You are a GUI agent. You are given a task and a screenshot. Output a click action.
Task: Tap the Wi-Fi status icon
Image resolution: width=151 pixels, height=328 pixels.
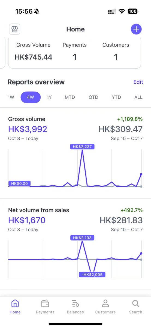pyautogui.click(x=122, y=11)
